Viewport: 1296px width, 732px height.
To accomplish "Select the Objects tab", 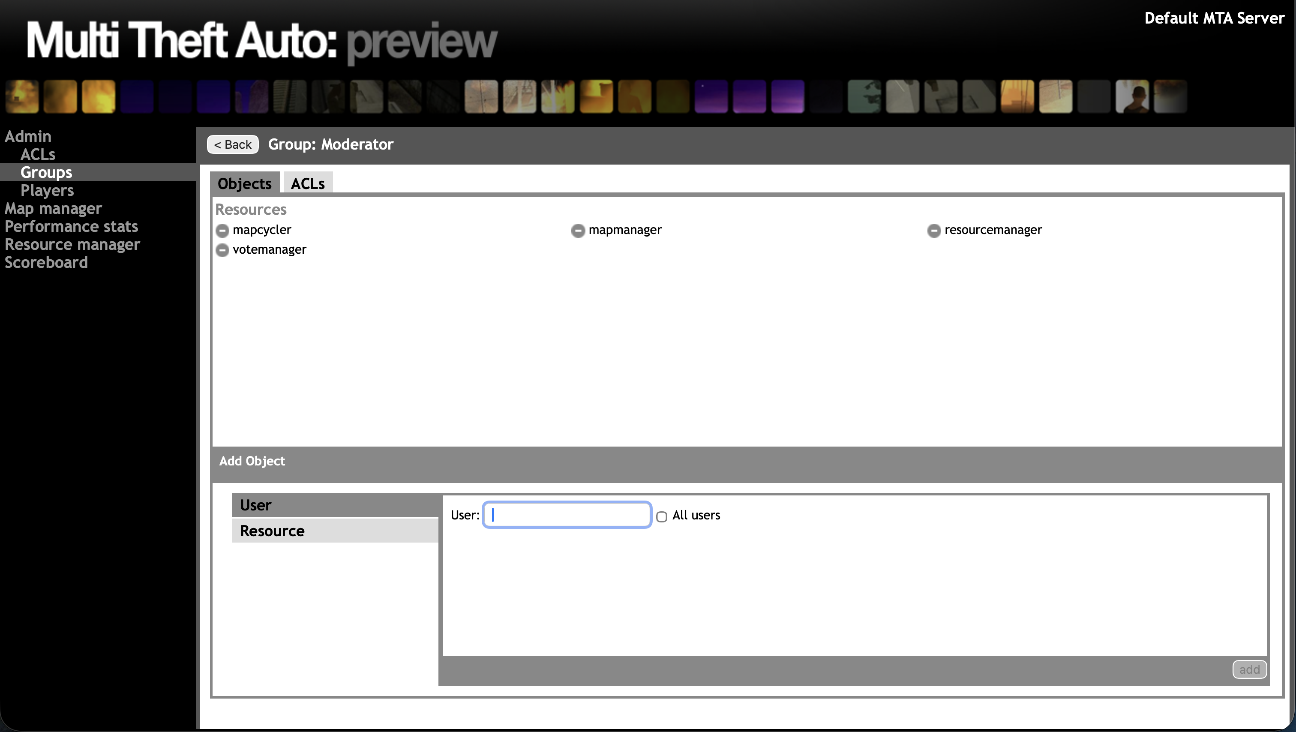I will 245,183.
